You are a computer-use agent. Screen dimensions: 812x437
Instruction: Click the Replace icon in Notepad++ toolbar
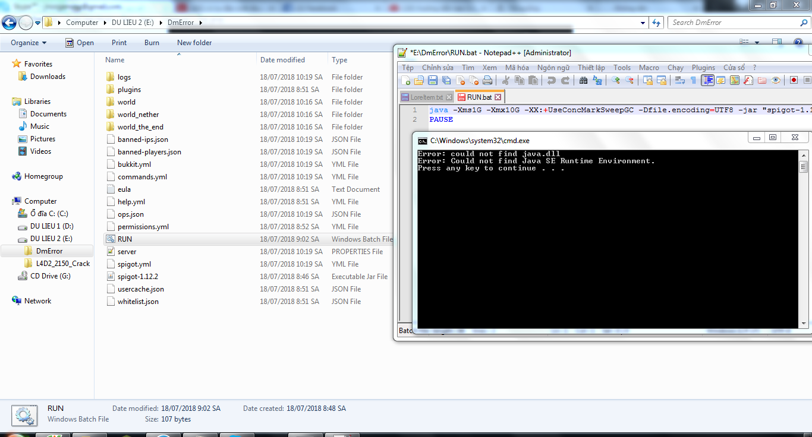click(597, 80)
